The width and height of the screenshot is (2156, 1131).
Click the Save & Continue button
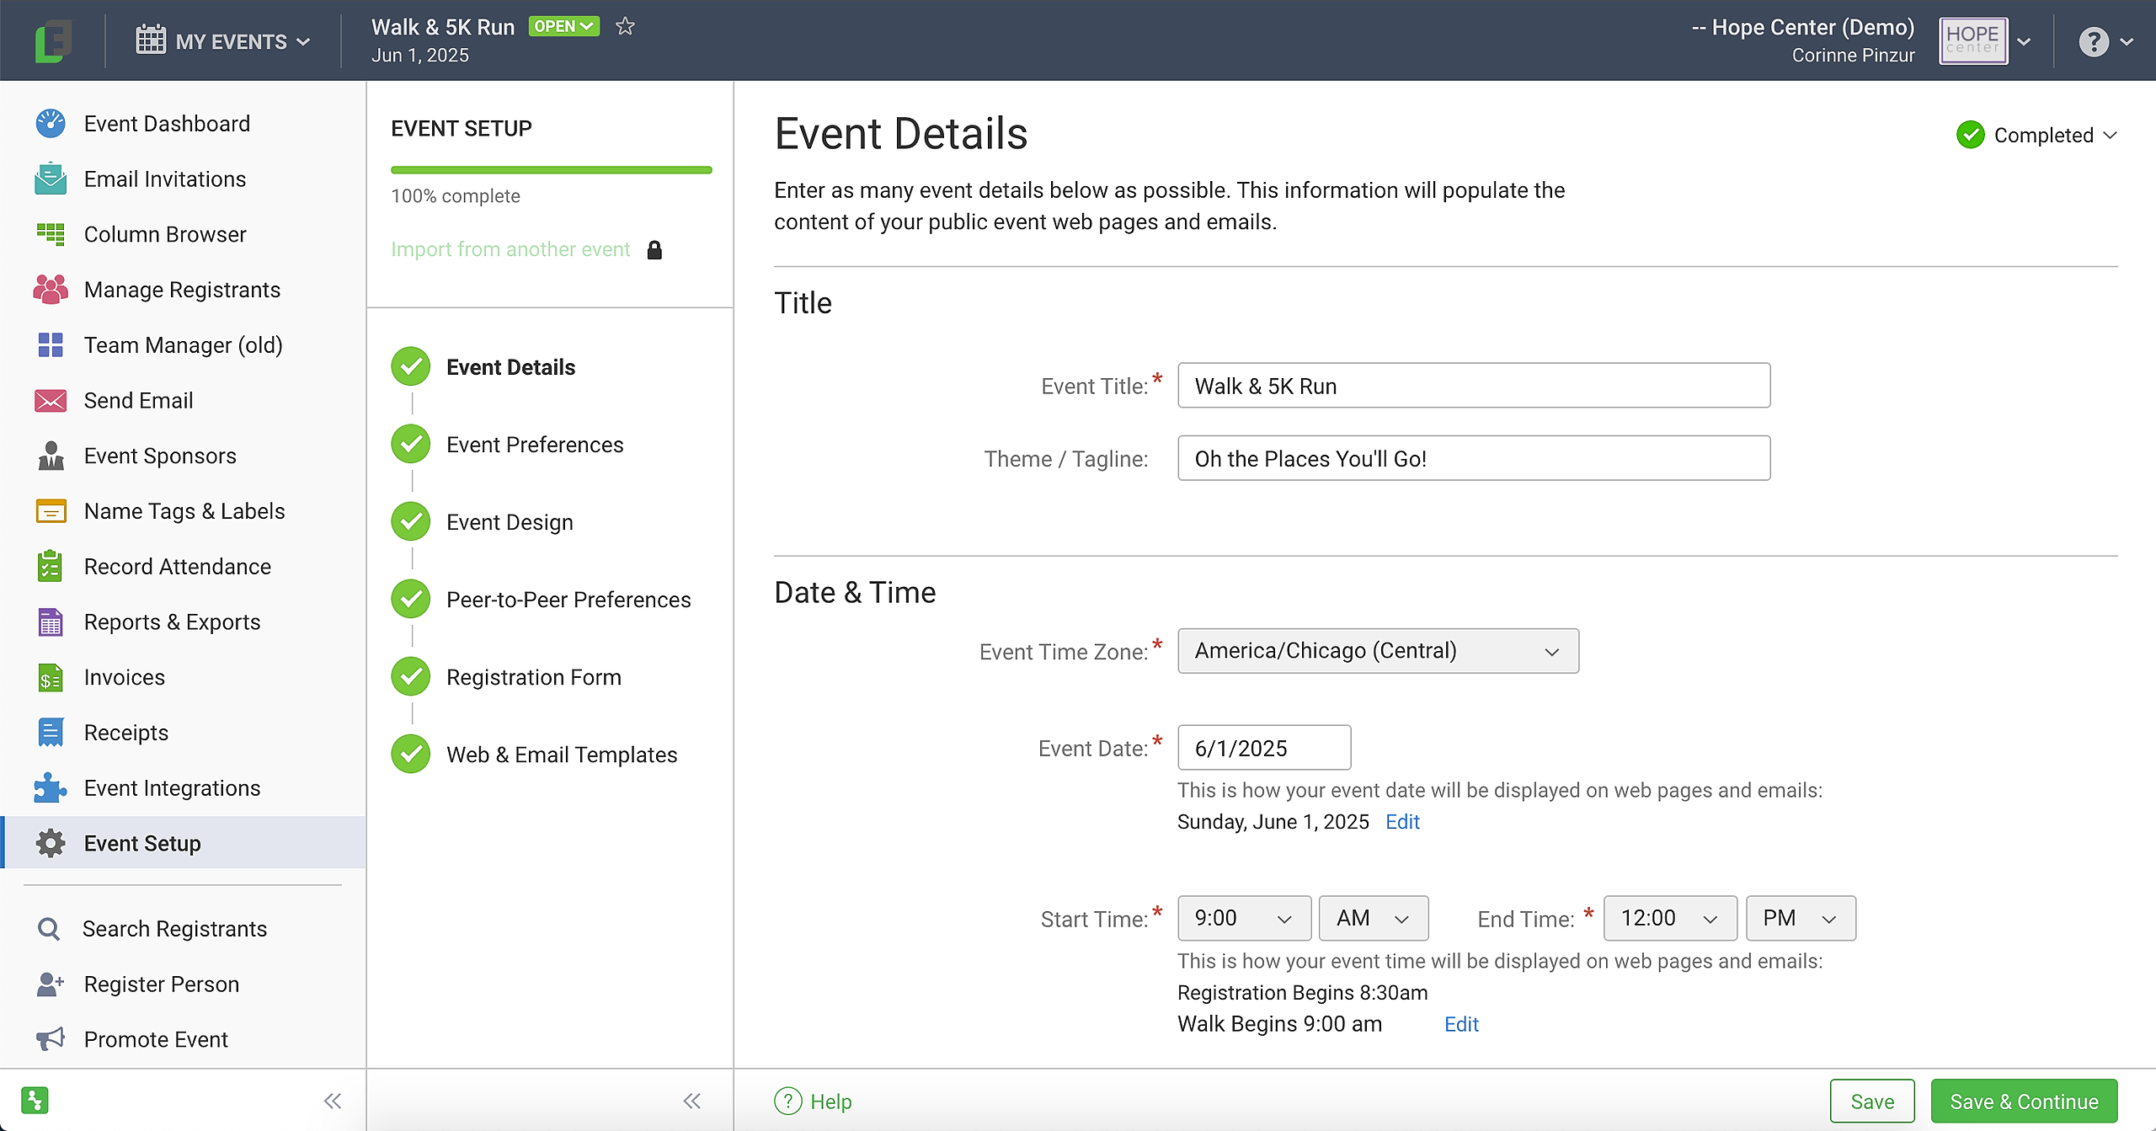coord(2024,1102)
